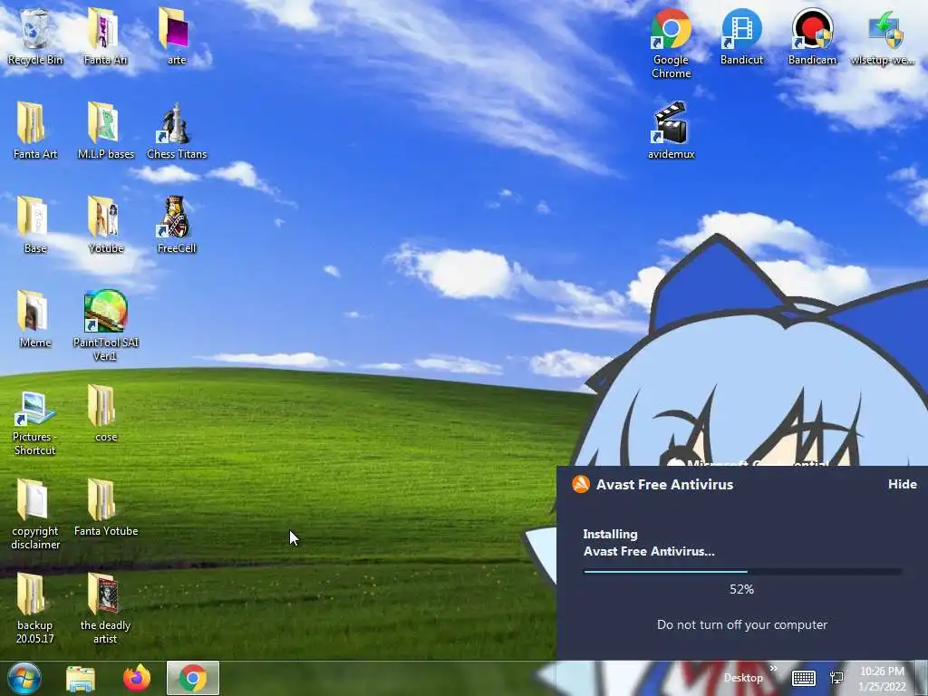This screenshot has height=696, width=928.
Task: Launch the Bandicut desktop shortcut
Action: click(x=741, y=36)
